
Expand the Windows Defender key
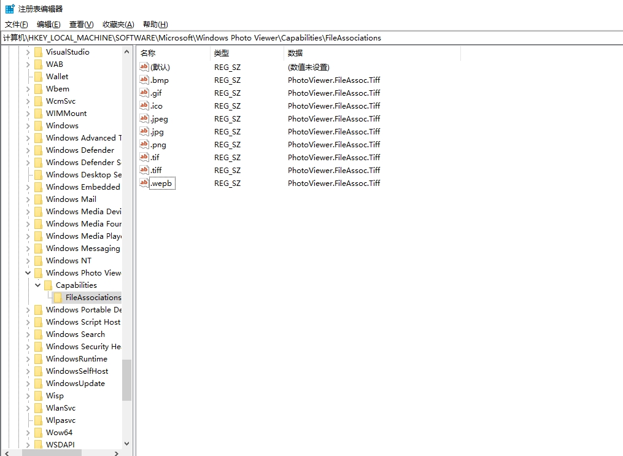tap(28, 150)
